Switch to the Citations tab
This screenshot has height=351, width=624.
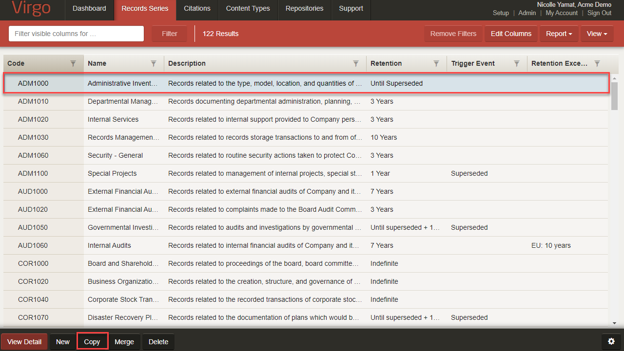click(x=197, y=8)
